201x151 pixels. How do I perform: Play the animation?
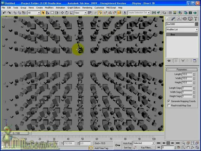tap(168, 143)
